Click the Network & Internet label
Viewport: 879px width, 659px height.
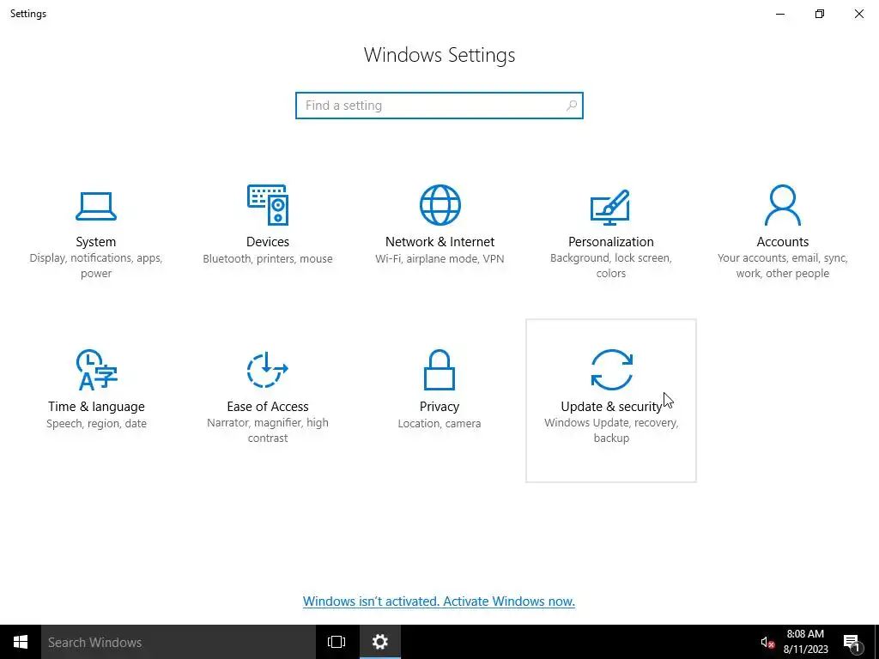439,241
